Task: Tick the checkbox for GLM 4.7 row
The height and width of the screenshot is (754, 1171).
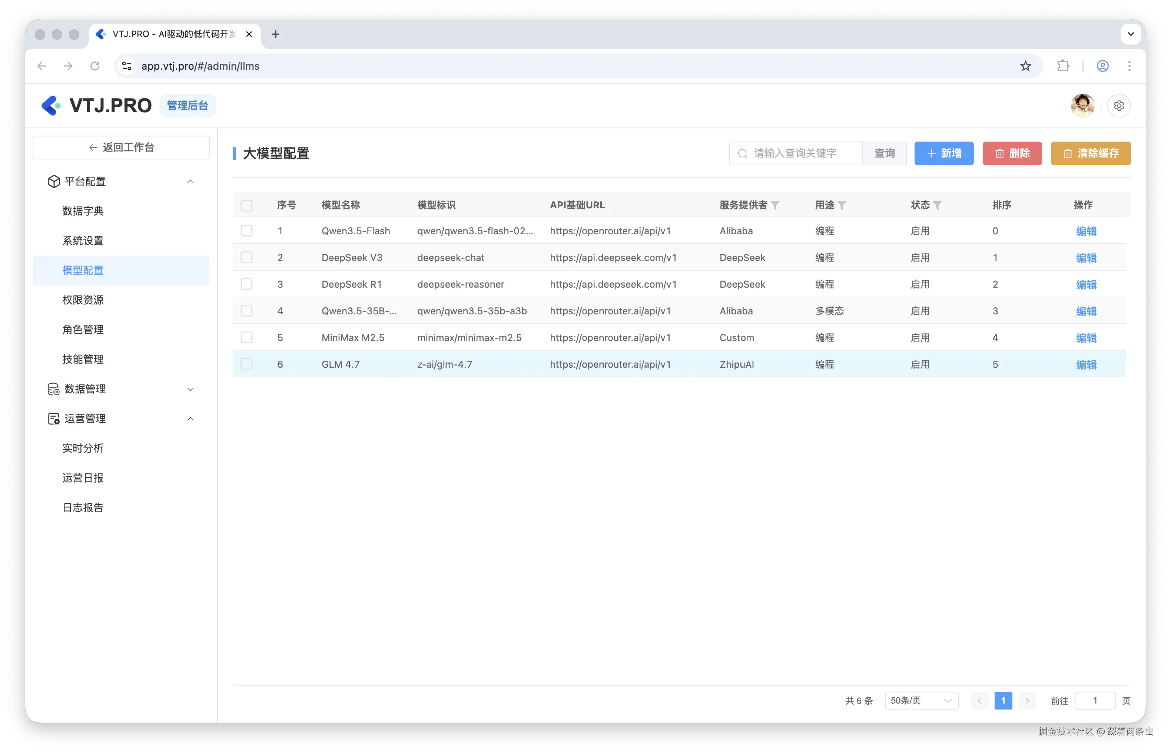Action: 247,364
